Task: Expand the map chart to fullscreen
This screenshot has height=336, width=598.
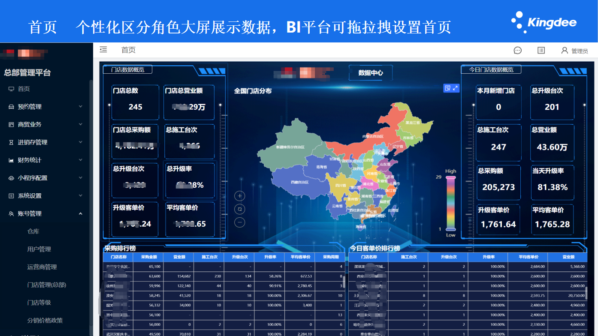Action: 455,88
